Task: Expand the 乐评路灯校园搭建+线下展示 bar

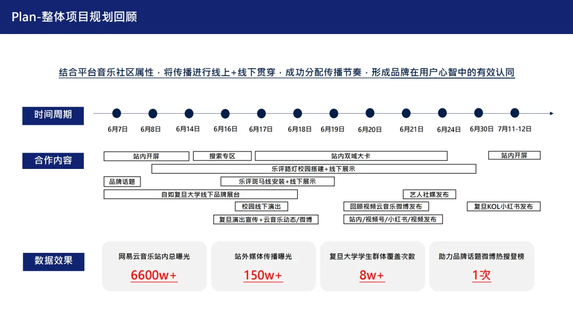Action: [314, 168]
